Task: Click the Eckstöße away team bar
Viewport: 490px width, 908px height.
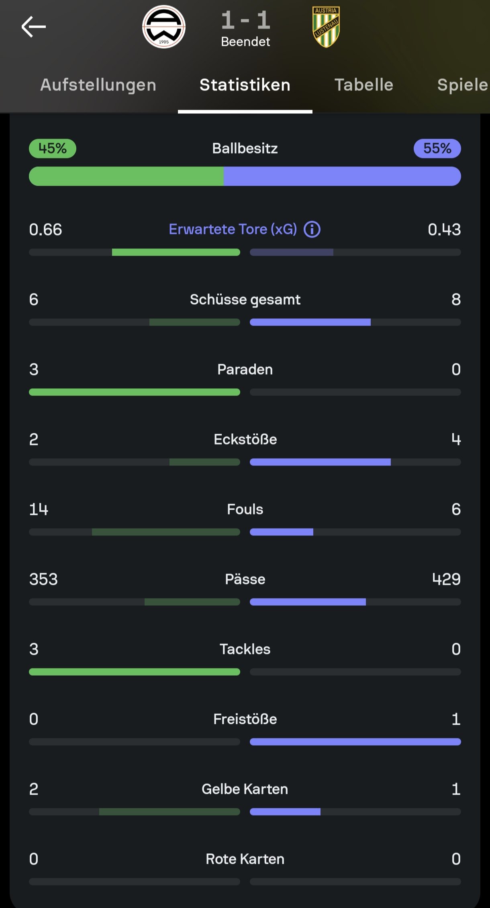Action: click(355, 462)
